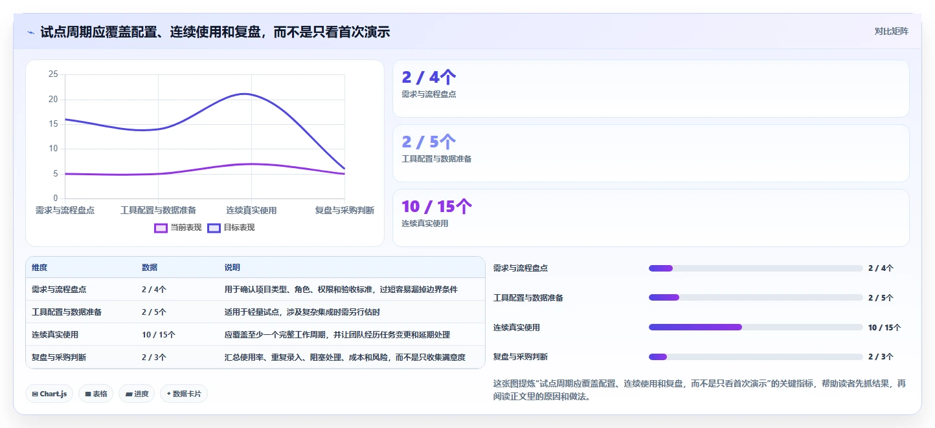This screenshot has width=935, height=428.
Task: Select the 工具配置与数据准备 table row name
Action: pyautogui.click(x=67, y=312)
